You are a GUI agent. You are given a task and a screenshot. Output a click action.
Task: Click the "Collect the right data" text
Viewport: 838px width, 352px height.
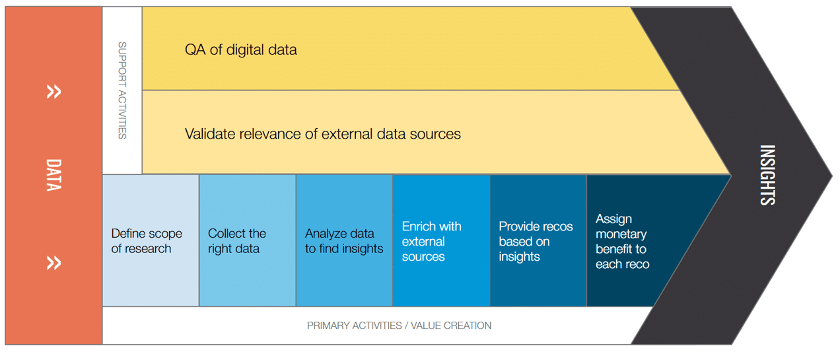click(237, 241)
